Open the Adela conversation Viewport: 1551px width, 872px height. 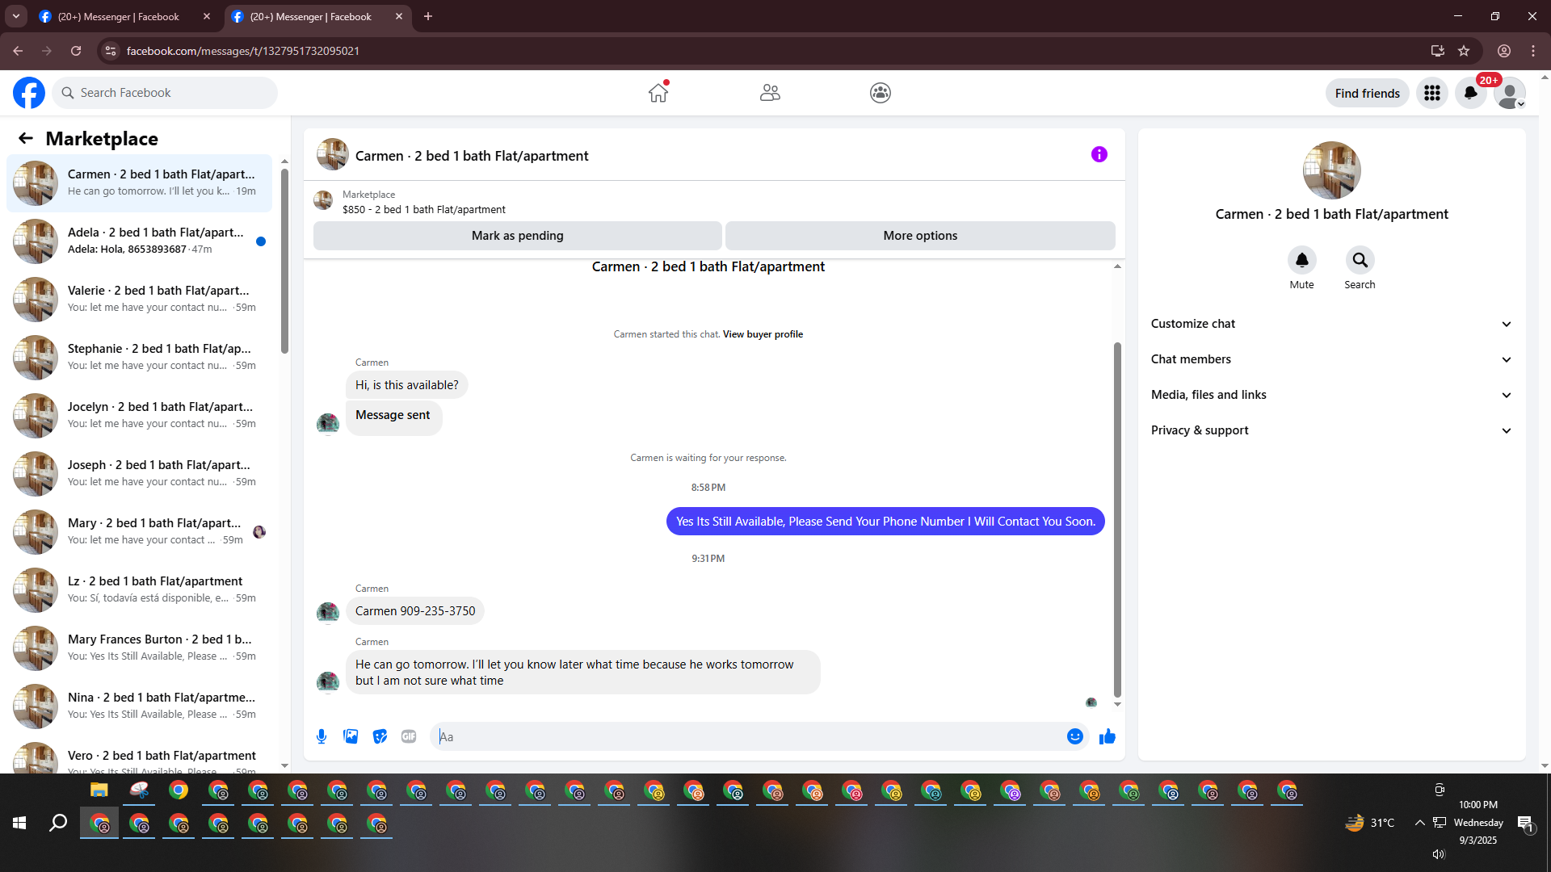139,241
